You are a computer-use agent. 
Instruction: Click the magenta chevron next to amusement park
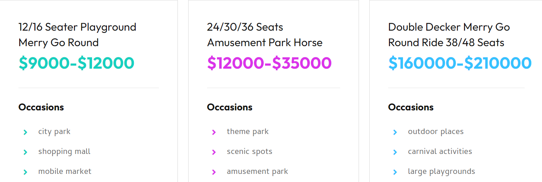coord(214,172)
